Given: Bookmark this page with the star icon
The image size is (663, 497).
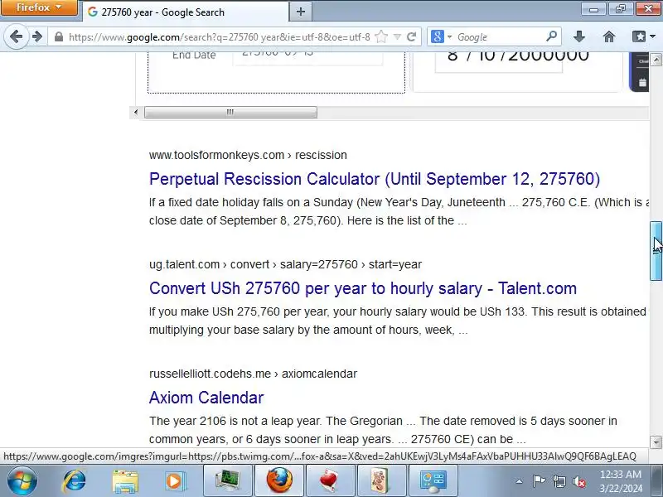Looking at the screenshot, I should (x=381, y=36).
